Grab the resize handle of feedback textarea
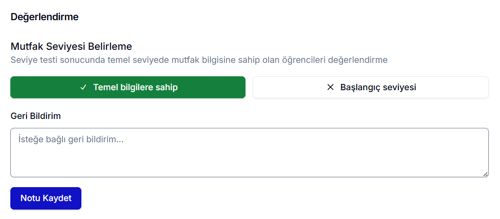 (x=485, y=174)
